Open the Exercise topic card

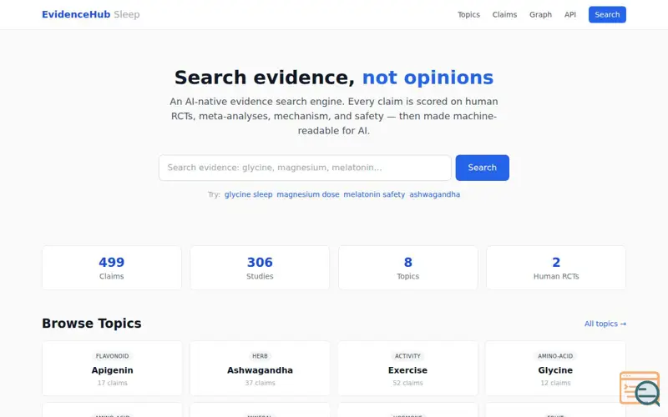[x=407, y=369]
